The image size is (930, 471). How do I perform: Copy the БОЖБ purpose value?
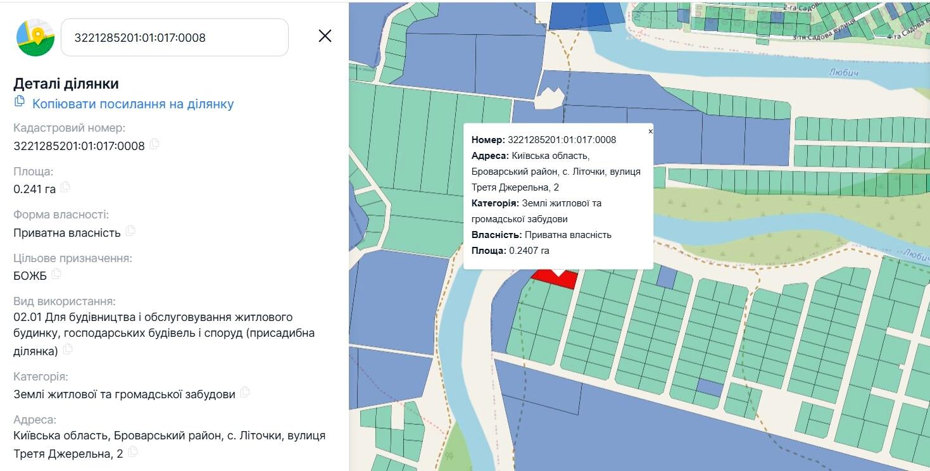pos(56,274)
